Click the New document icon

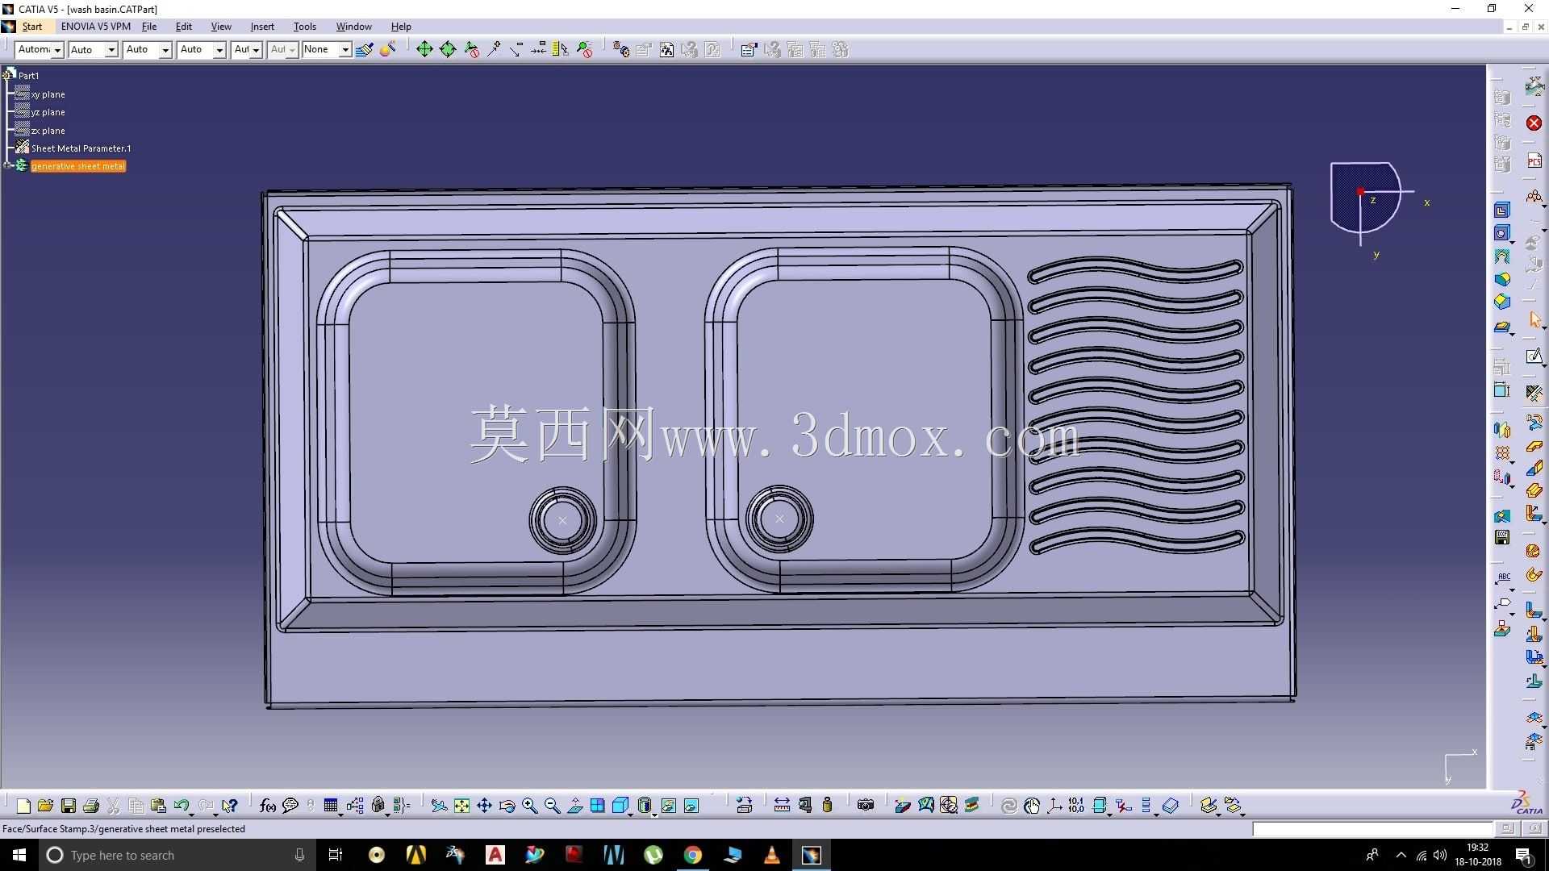point(23,805)
